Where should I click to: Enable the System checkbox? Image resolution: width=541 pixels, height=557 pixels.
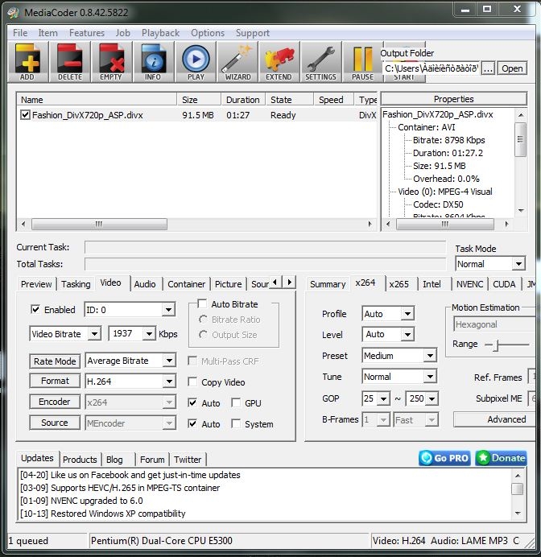click(x=236, y=424)
